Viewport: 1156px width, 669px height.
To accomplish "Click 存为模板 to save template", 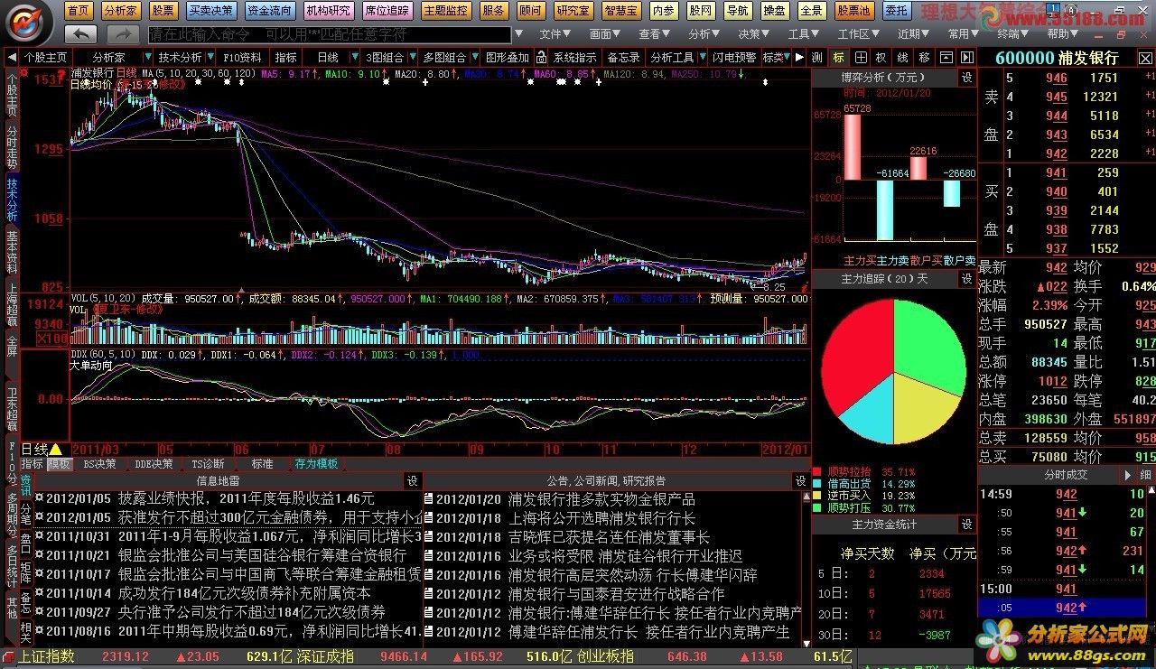I will click(x=316, y=464).
